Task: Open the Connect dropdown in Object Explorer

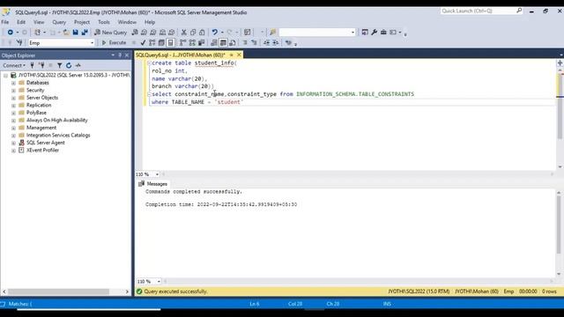Action: [14, 65]
